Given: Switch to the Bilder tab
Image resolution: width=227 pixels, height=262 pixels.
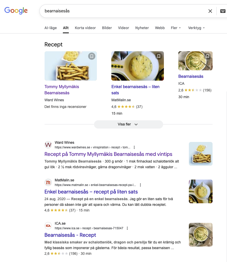Looking at the screenshot, I should click(107, 28).
